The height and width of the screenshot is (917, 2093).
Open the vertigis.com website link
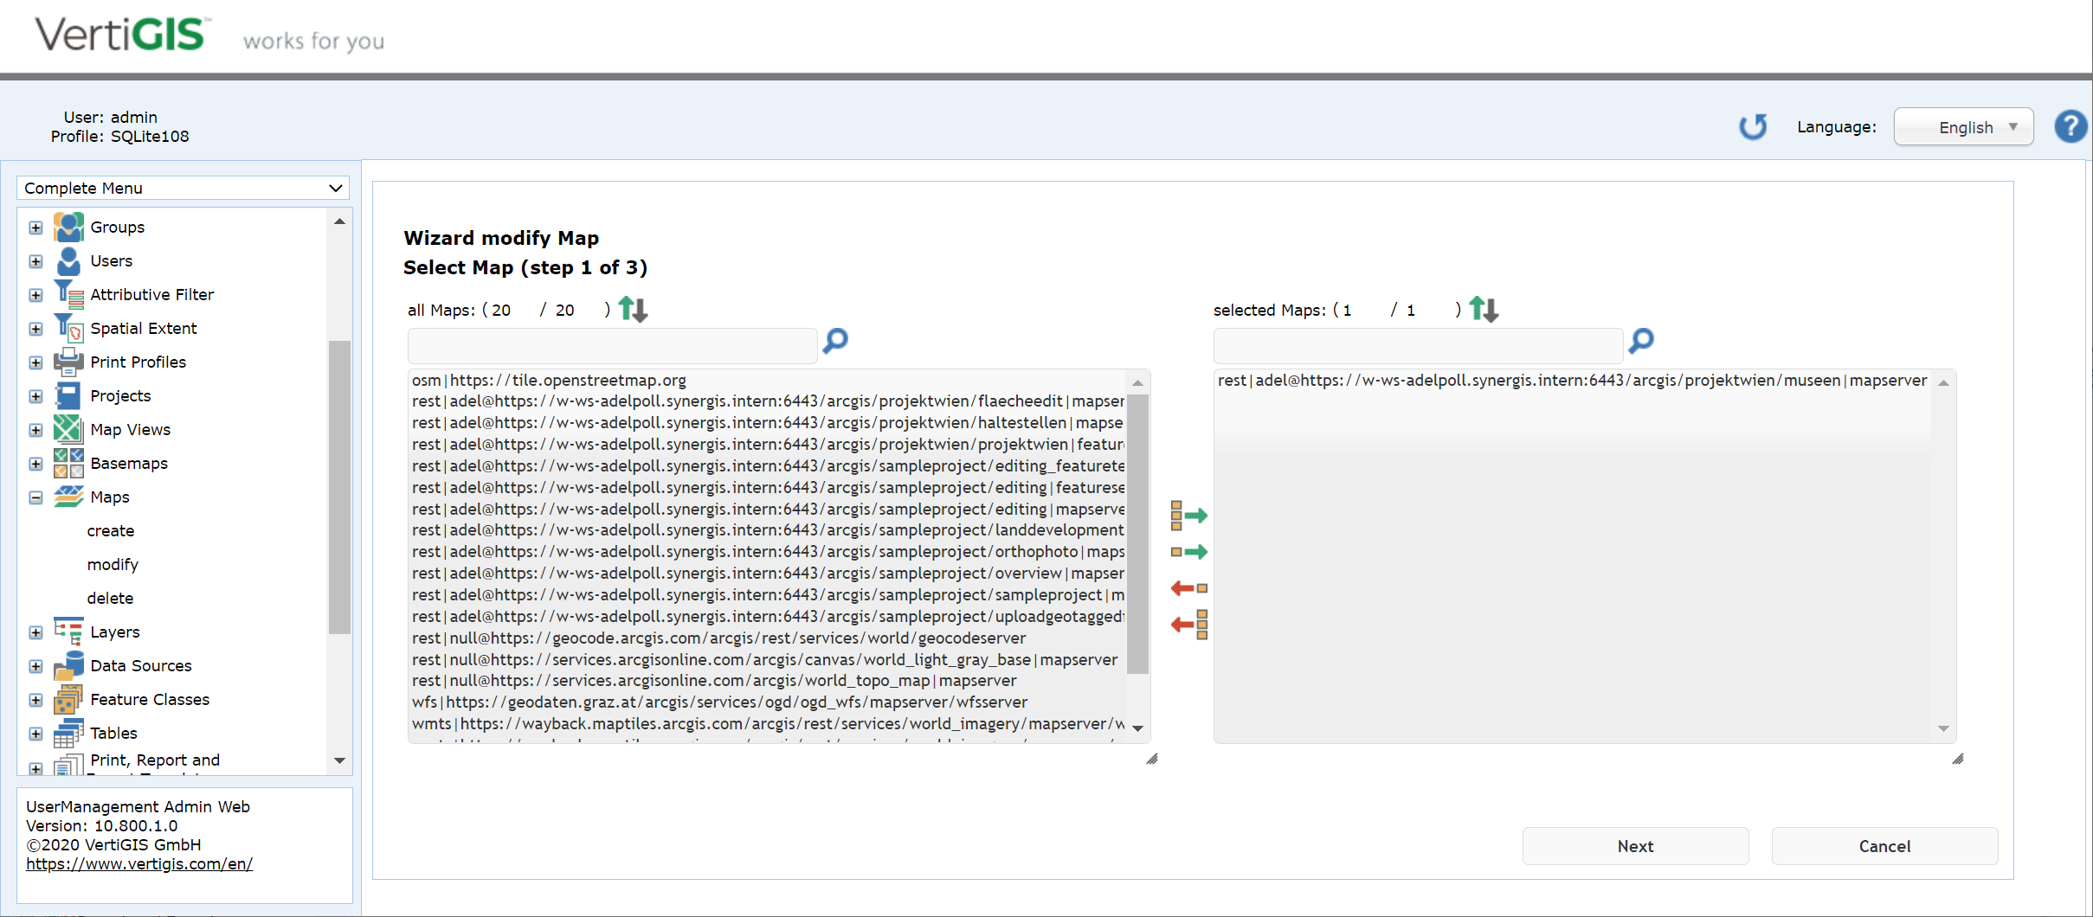pos(139,863)
